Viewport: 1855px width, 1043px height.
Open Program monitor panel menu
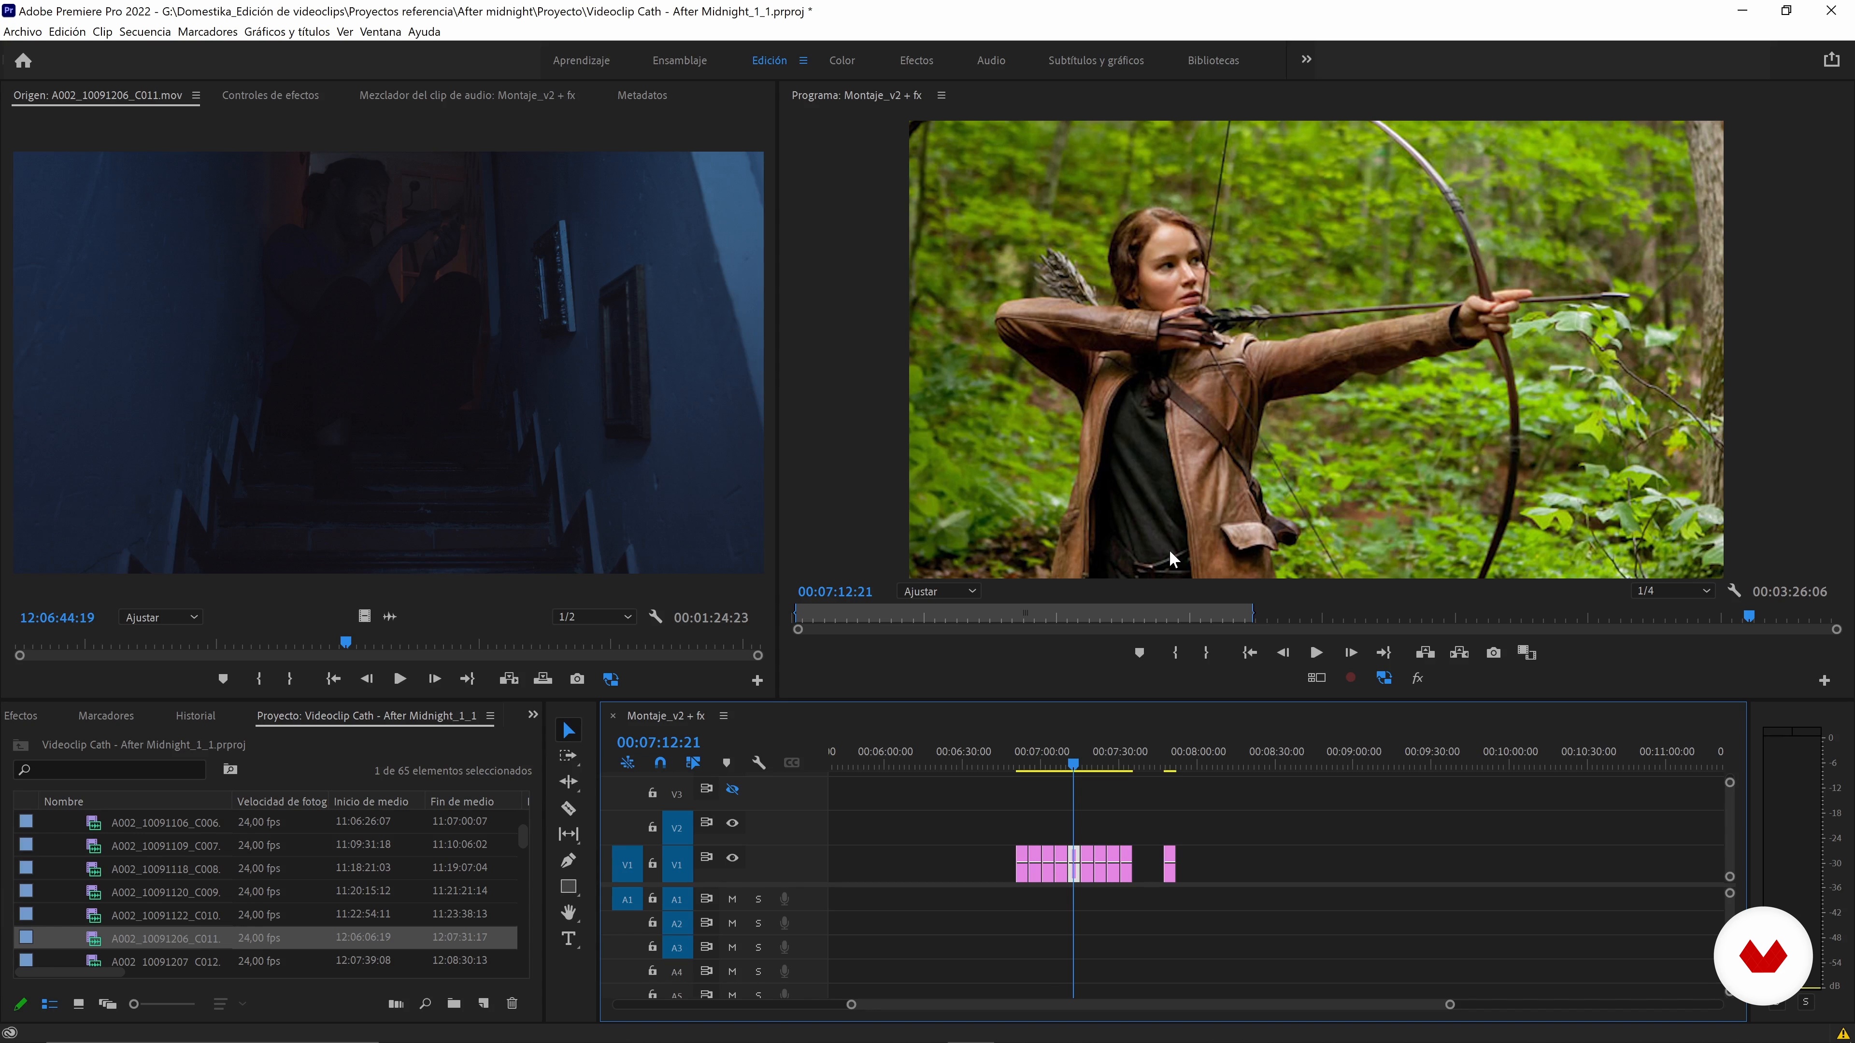941,95
